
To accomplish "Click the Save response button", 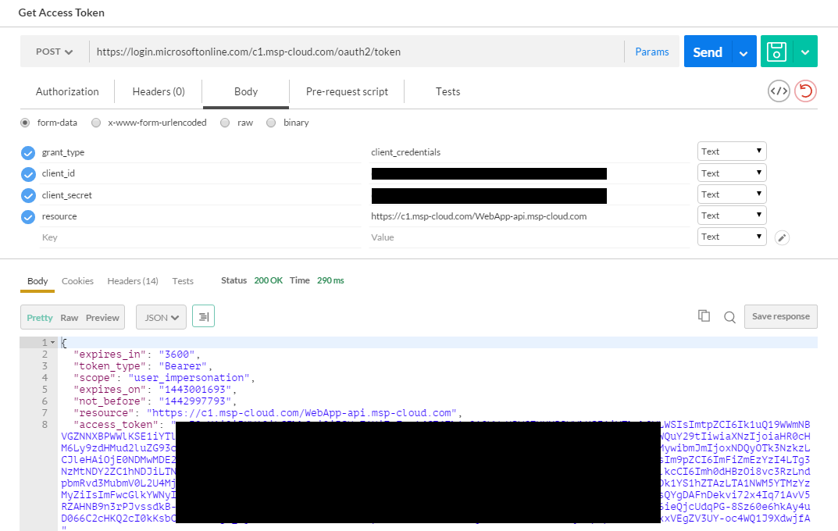I will click(x=781, y=316).
